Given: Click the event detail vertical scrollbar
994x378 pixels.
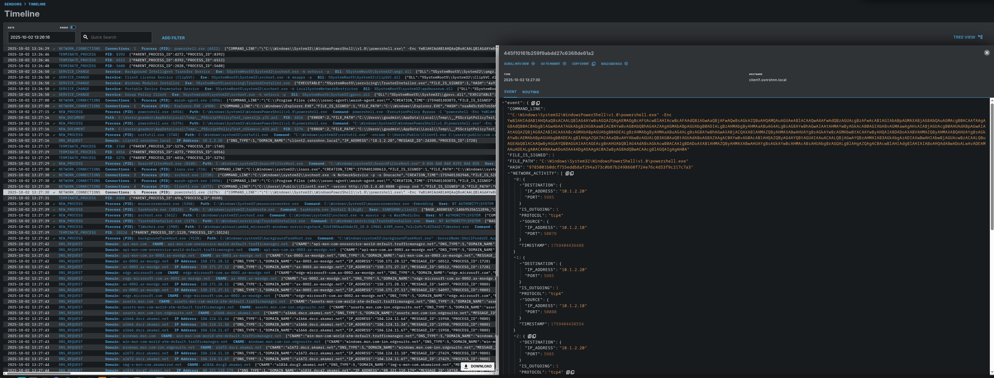Looking at the screenshot, I should (x=991, y=166).
